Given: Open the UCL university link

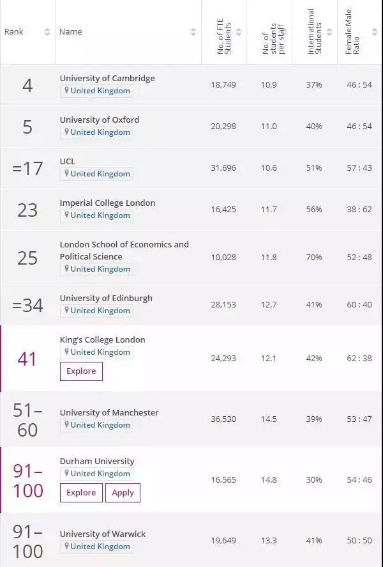Looking at the screenshot, I should point(68,161).
